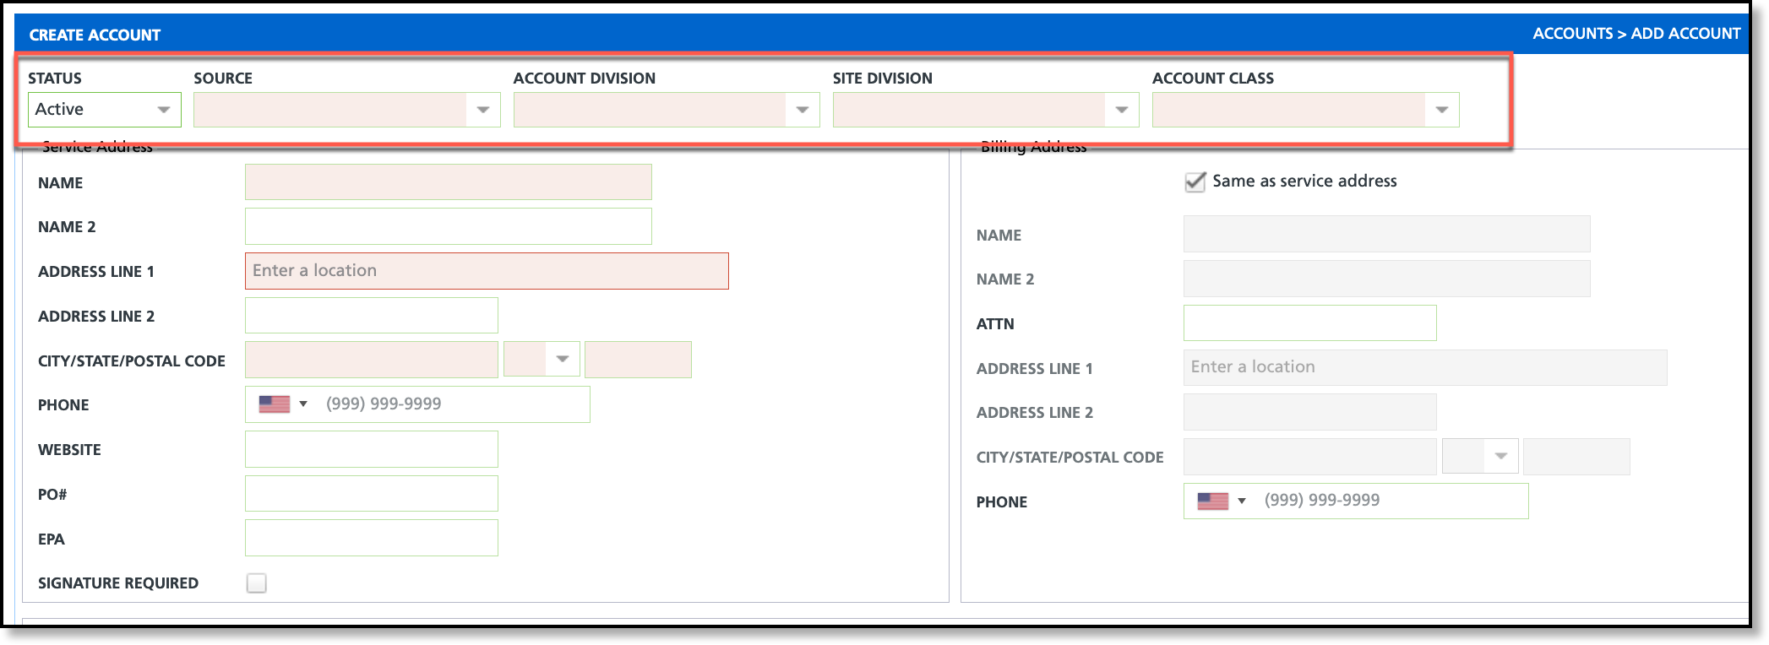Click the billing address Postal Code field
This screenshot has width=1769, height=645.
click(1576, 457)
